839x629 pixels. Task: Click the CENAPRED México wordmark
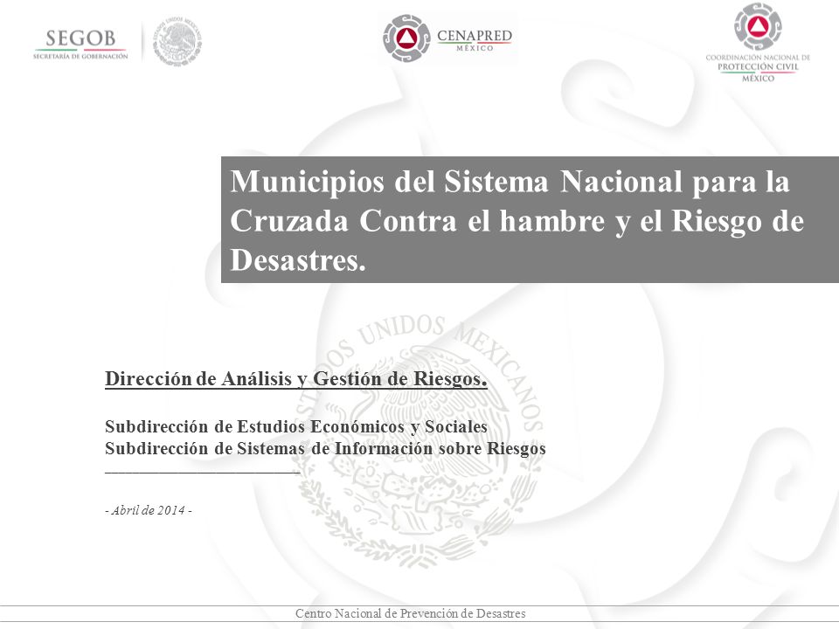click(474, 40)
